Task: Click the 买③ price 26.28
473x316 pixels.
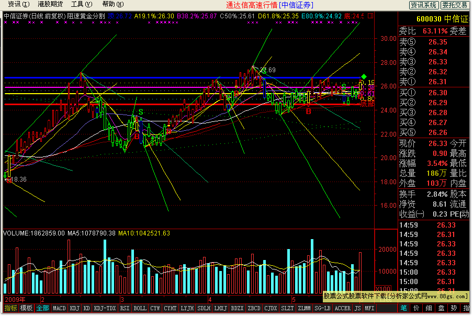Action: click(x=438, y=112)
